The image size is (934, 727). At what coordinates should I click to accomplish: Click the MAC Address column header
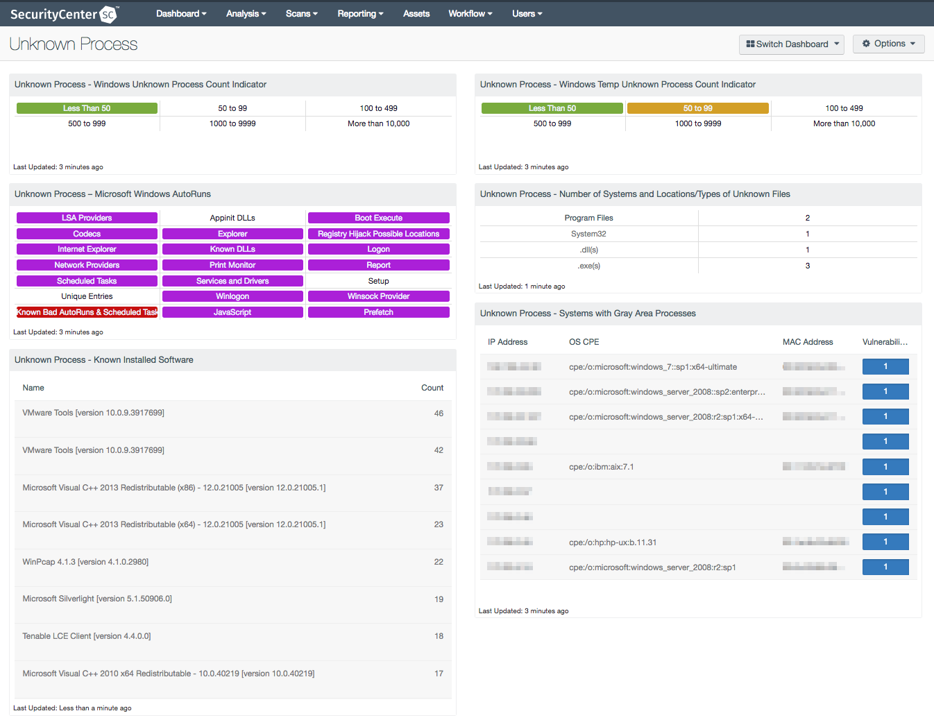pos(808,342)
